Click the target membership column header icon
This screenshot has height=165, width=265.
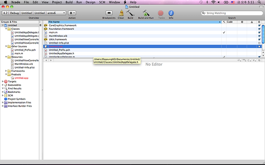259,22
